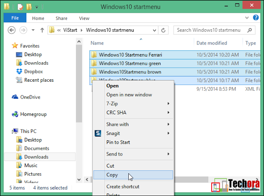Click the Homegroup icon
The width and height of the screenshot is (264, 196).
click(15, 114)
